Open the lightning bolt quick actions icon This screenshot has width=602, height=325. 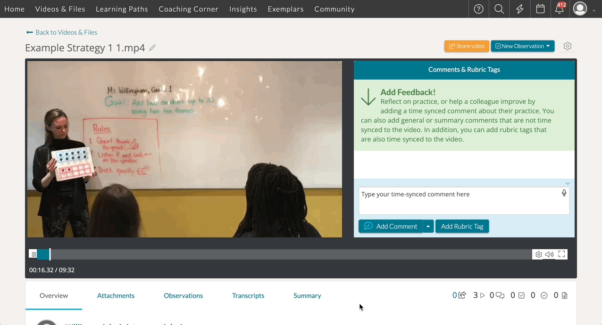520,9
